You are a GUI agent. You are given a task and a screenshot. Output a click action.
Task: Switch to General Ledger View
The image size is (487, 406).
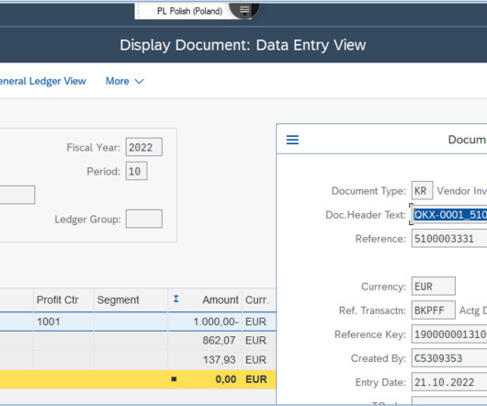(x=43, y=81)
